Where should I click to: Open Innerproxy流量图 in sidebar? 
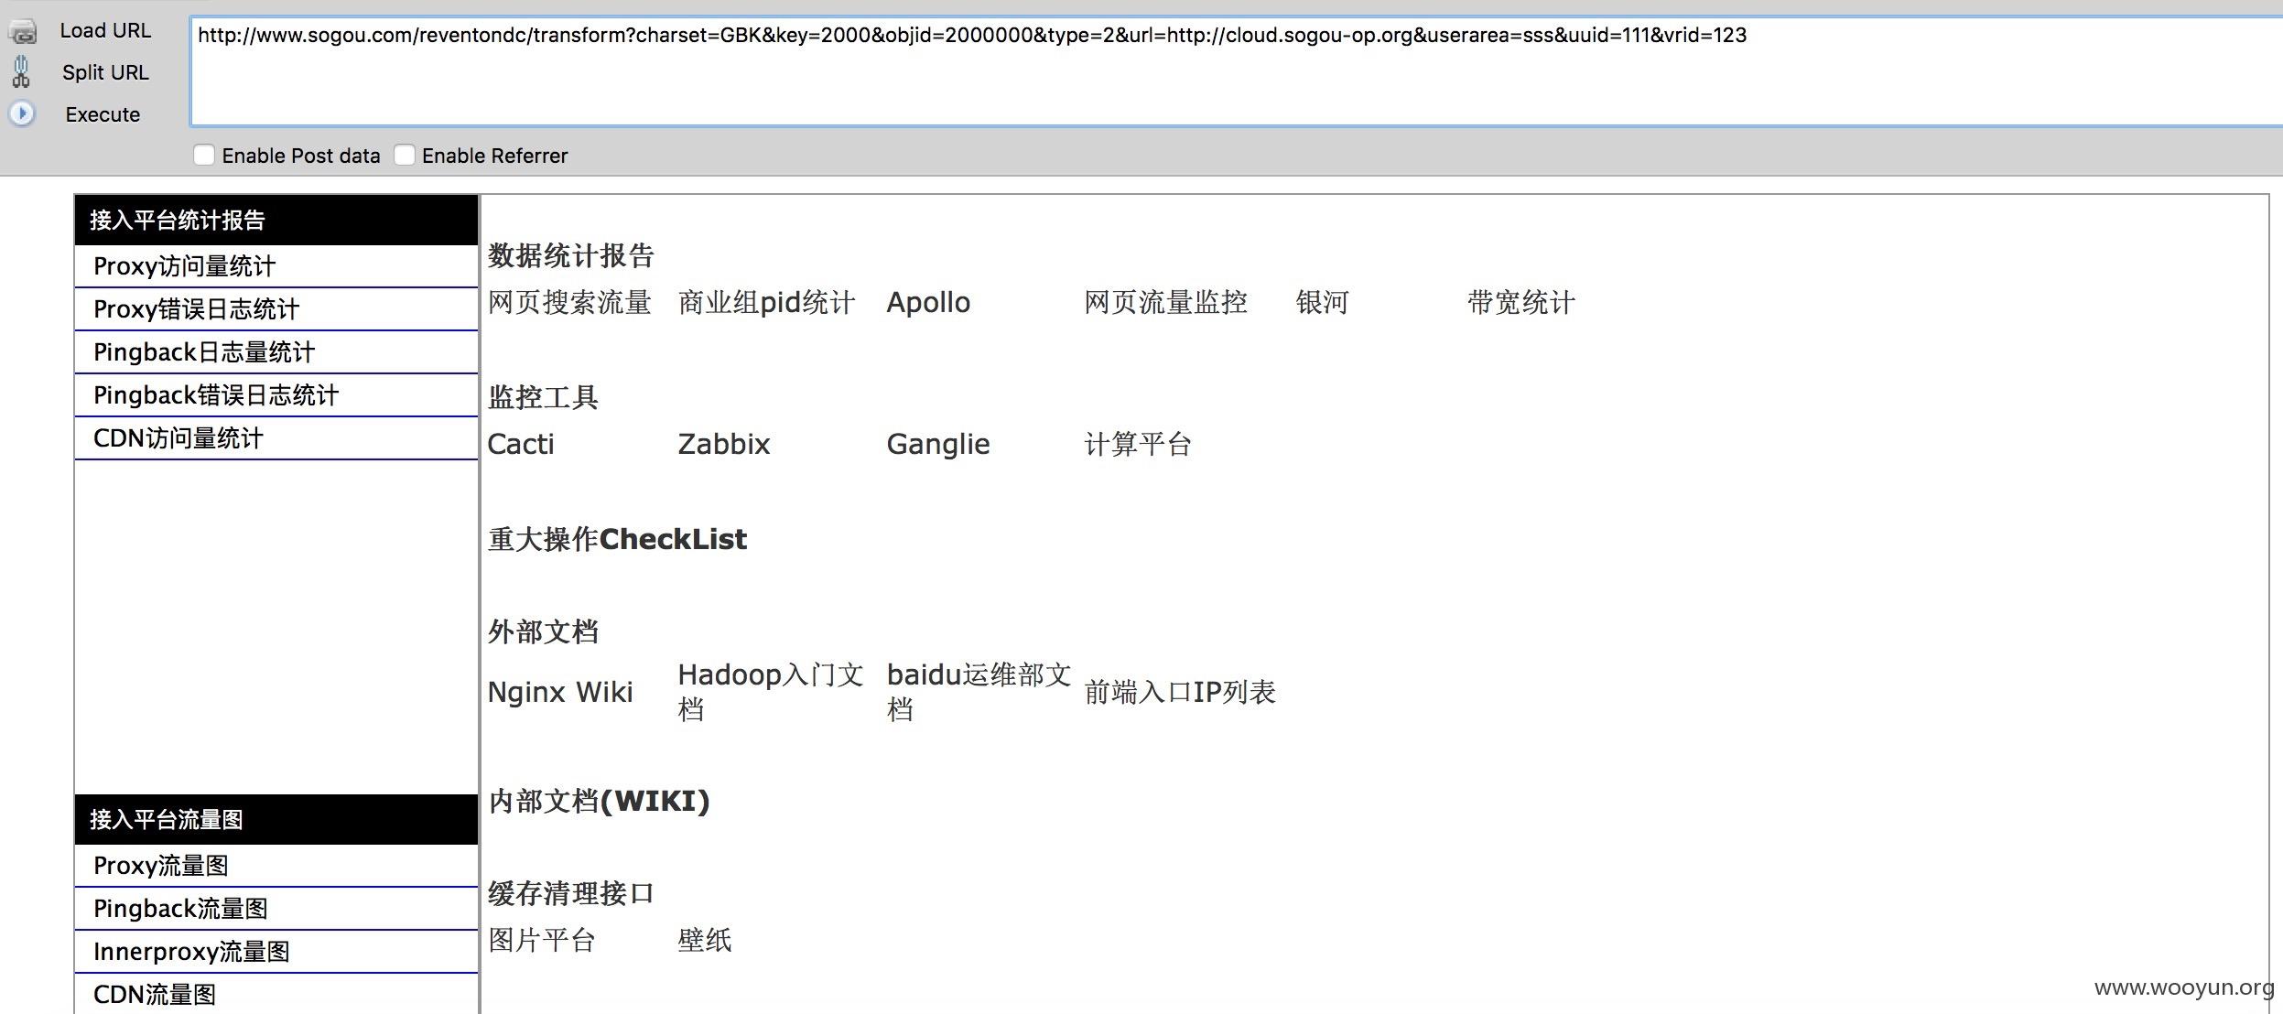coord(276,952)
